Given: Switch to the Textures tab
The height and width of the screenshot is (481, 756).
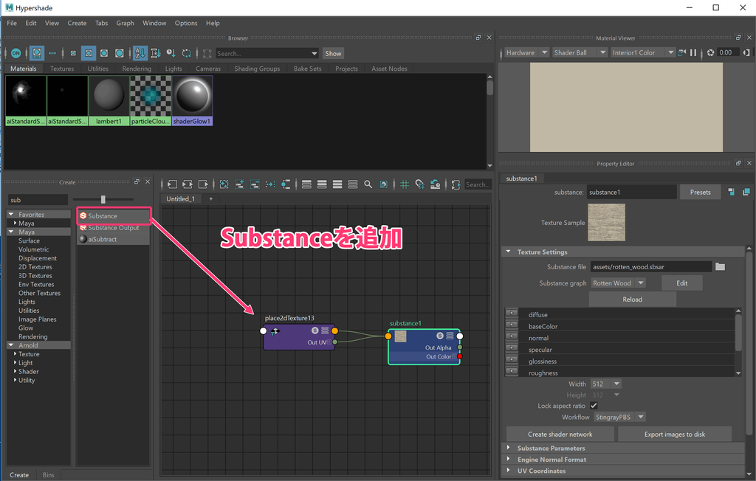Looking at the screenshot, I should click(x=62, y=69).
